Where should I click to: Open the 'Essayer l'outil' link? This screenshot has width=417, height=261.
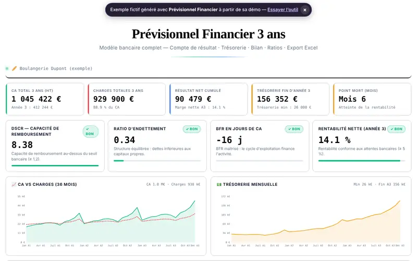(x=283, y=9)
